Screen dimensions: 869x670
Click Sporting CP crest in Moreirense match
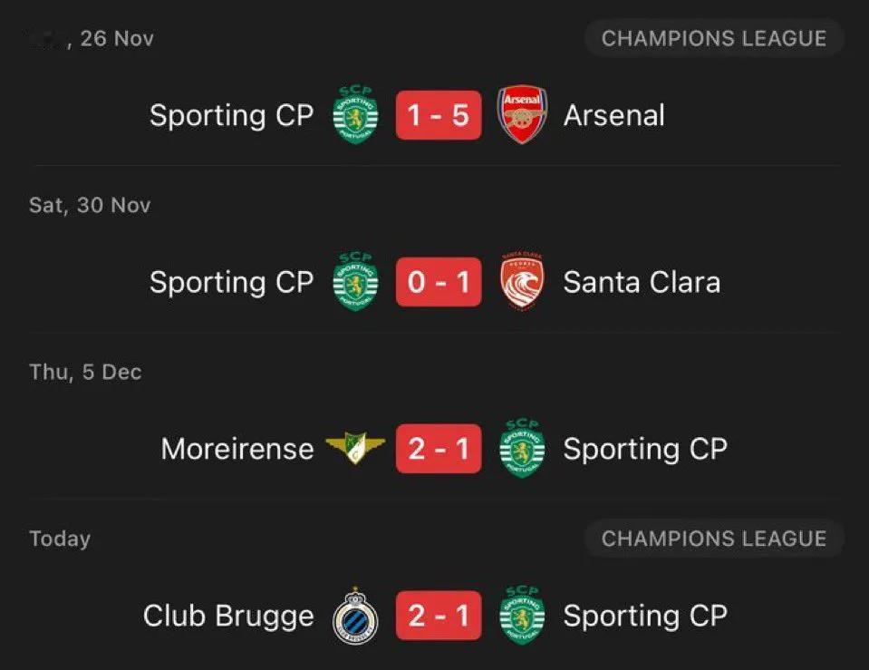tap(522, 448)
